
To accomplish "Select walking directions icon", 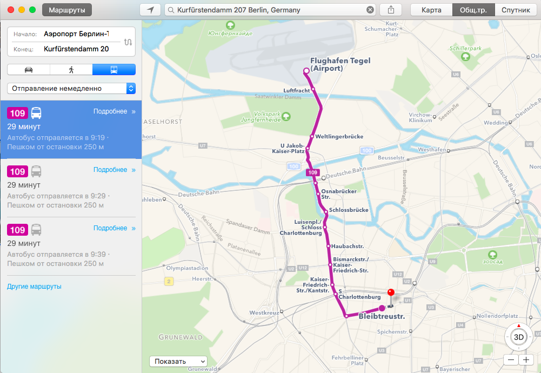I will click(x=71, y=70).
